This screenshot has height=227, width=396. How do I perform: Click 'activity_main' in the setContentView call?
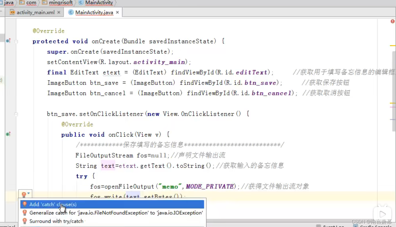point(159,62)
